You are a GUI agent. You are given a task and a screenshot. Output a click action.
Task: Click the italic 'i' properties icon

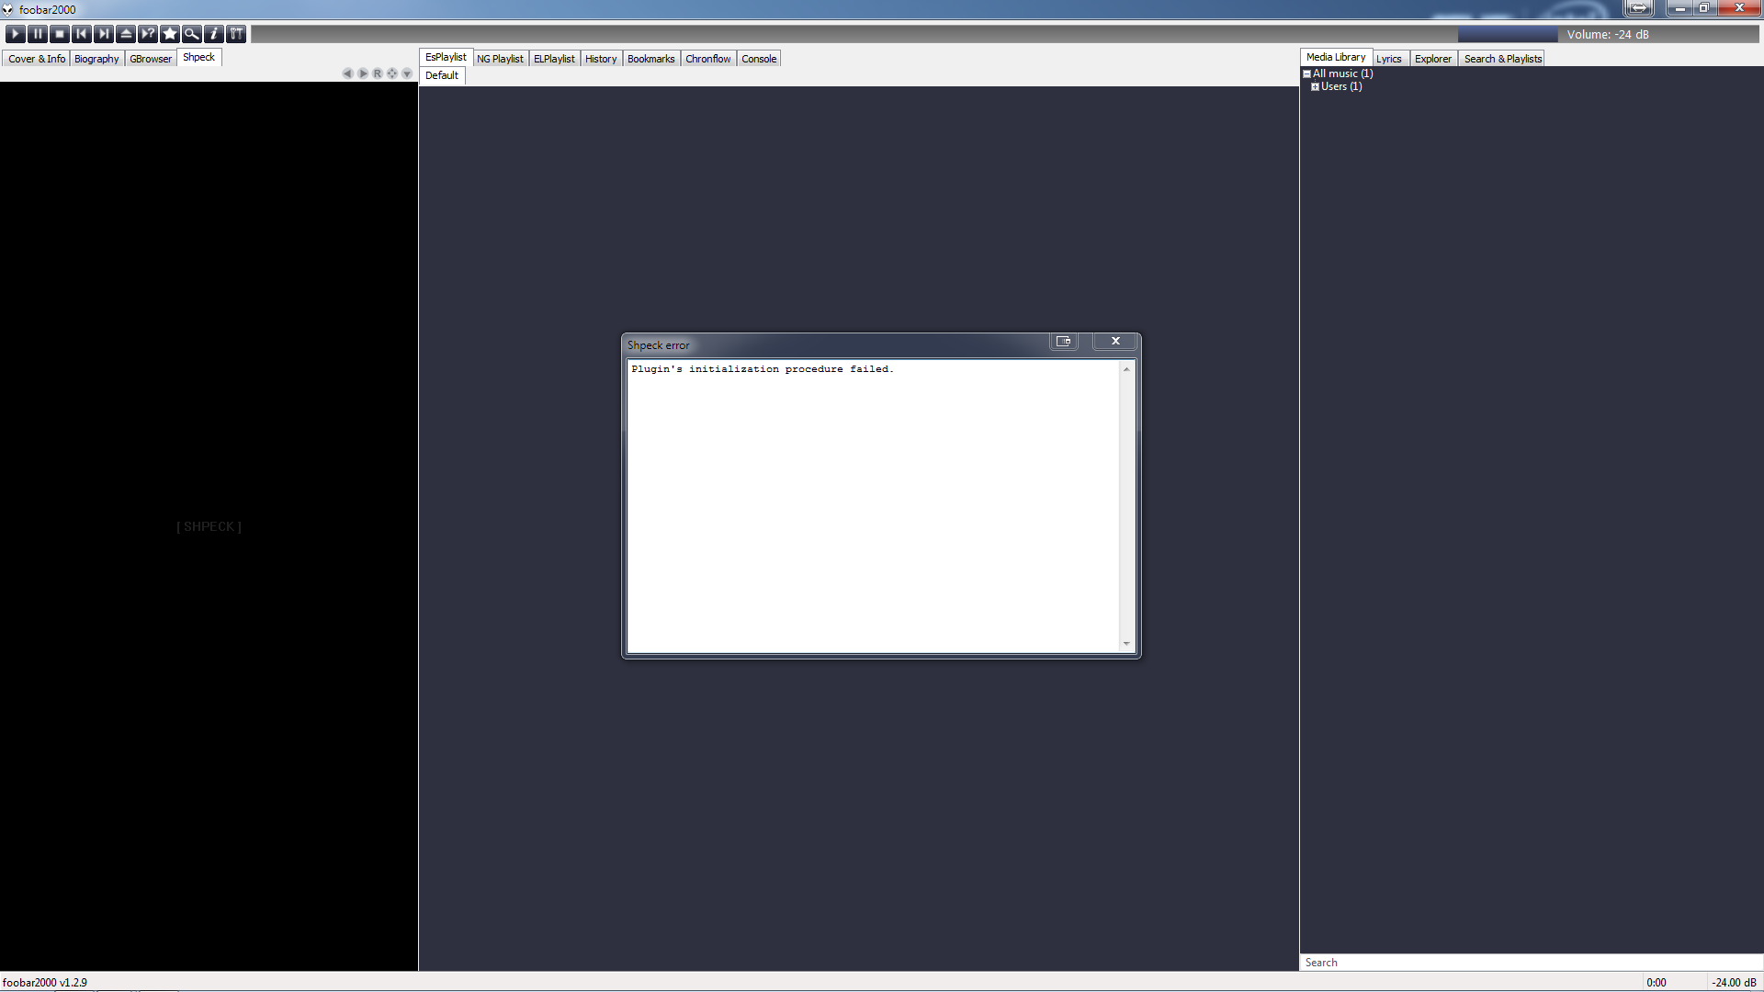(214, 34)
